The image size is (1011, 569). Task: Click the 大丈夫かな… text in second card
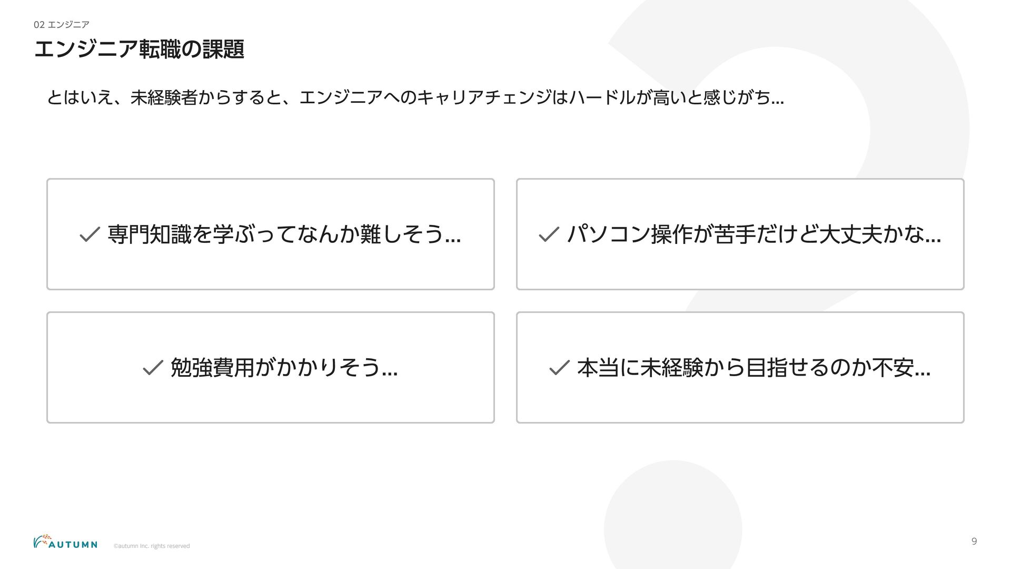pyautogui.click(x=880, y=234)
